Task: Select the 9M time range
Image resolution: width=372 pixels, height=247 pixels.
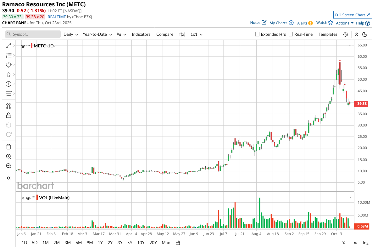Action: click(90, 243)
